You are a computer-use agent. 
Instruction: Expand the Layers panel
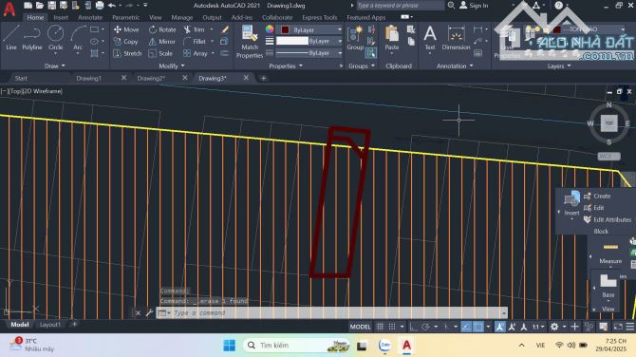pos(559,66)
